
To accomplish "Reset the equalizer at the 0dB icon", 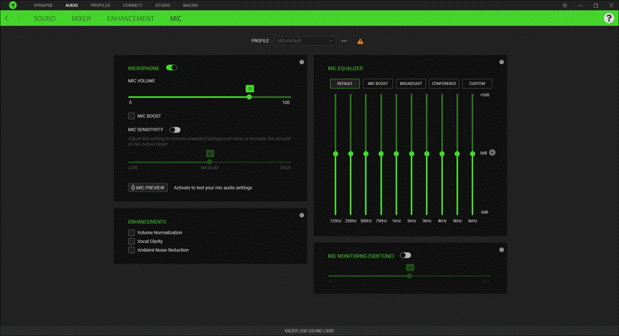I will click(492, 152).
